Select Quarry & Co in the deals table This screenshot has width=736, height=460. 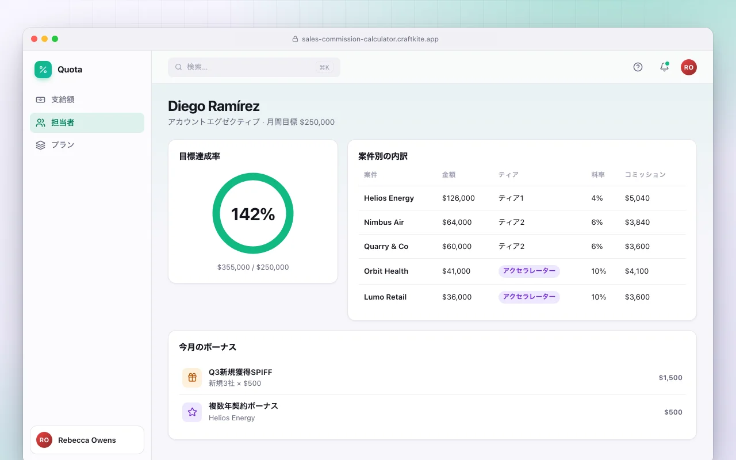[x=386, y=247]
